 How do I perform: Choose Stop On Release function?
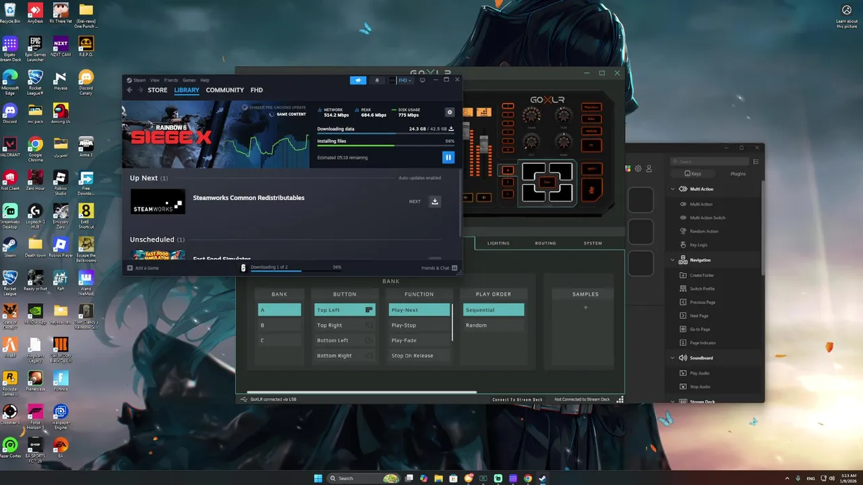[x=419, y=356]
